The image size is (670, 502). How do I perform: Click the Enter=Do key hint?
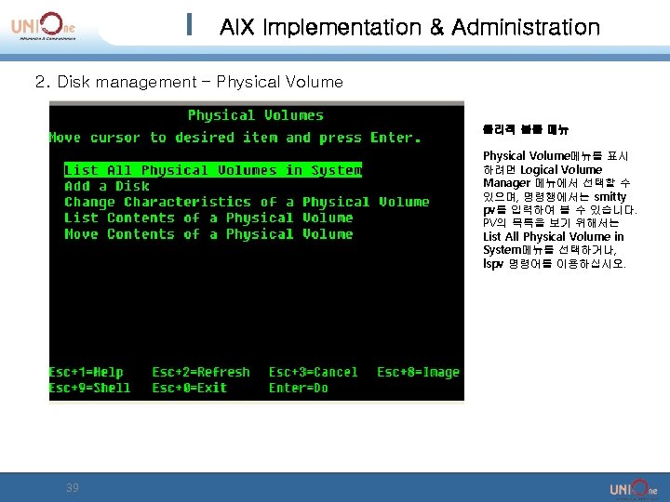click(x=299, y=388)
